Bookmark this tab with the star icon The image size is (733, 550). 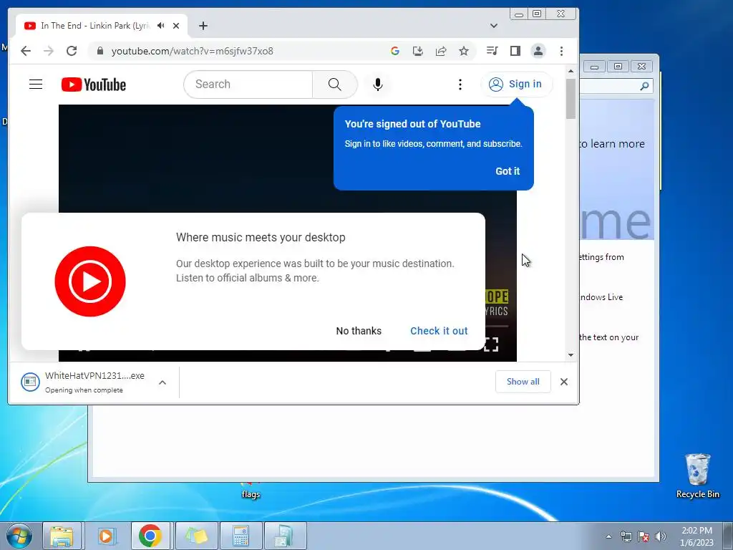click(464, 51)
